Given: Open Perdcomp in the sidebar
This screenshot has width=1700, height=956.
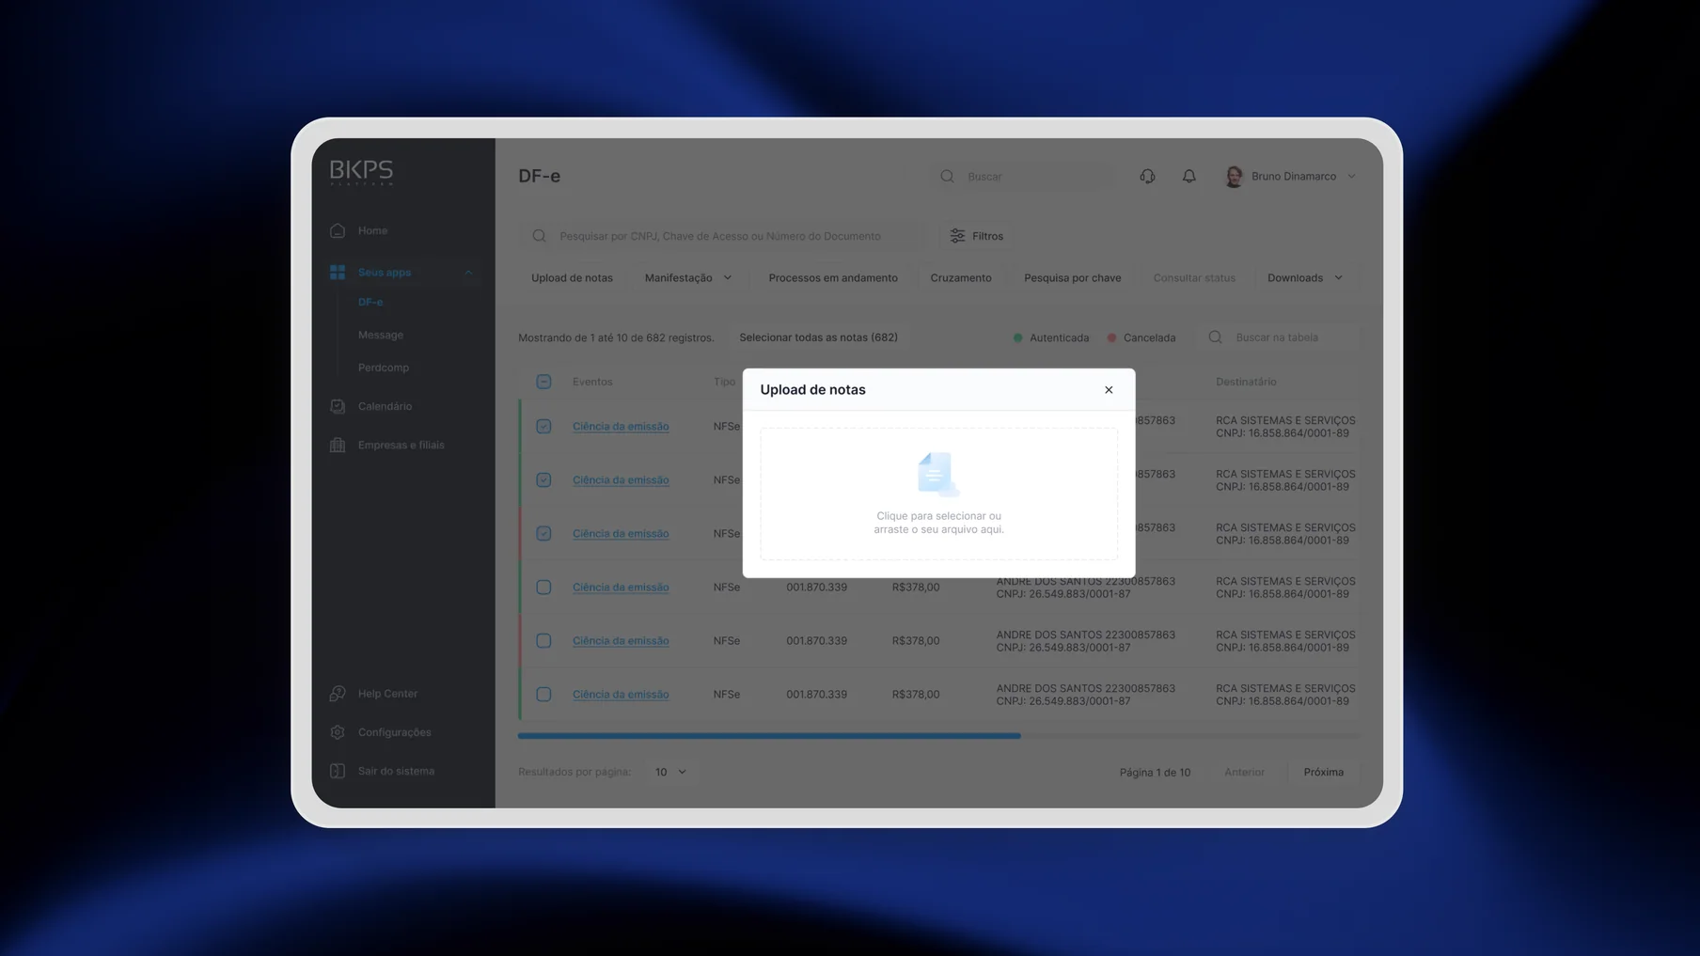Looking at the screenshot, I should pos(384,368).
